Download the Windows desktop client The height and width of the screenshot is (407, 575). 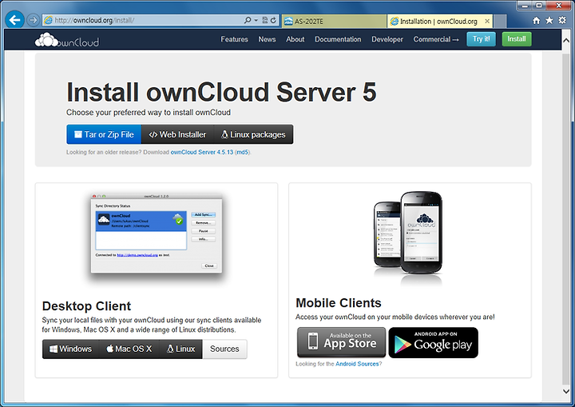point(71,349)
